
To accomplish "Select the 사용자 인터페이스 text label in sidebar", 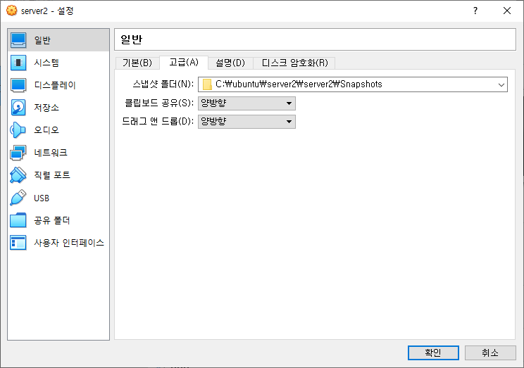I will coord(69,243).
